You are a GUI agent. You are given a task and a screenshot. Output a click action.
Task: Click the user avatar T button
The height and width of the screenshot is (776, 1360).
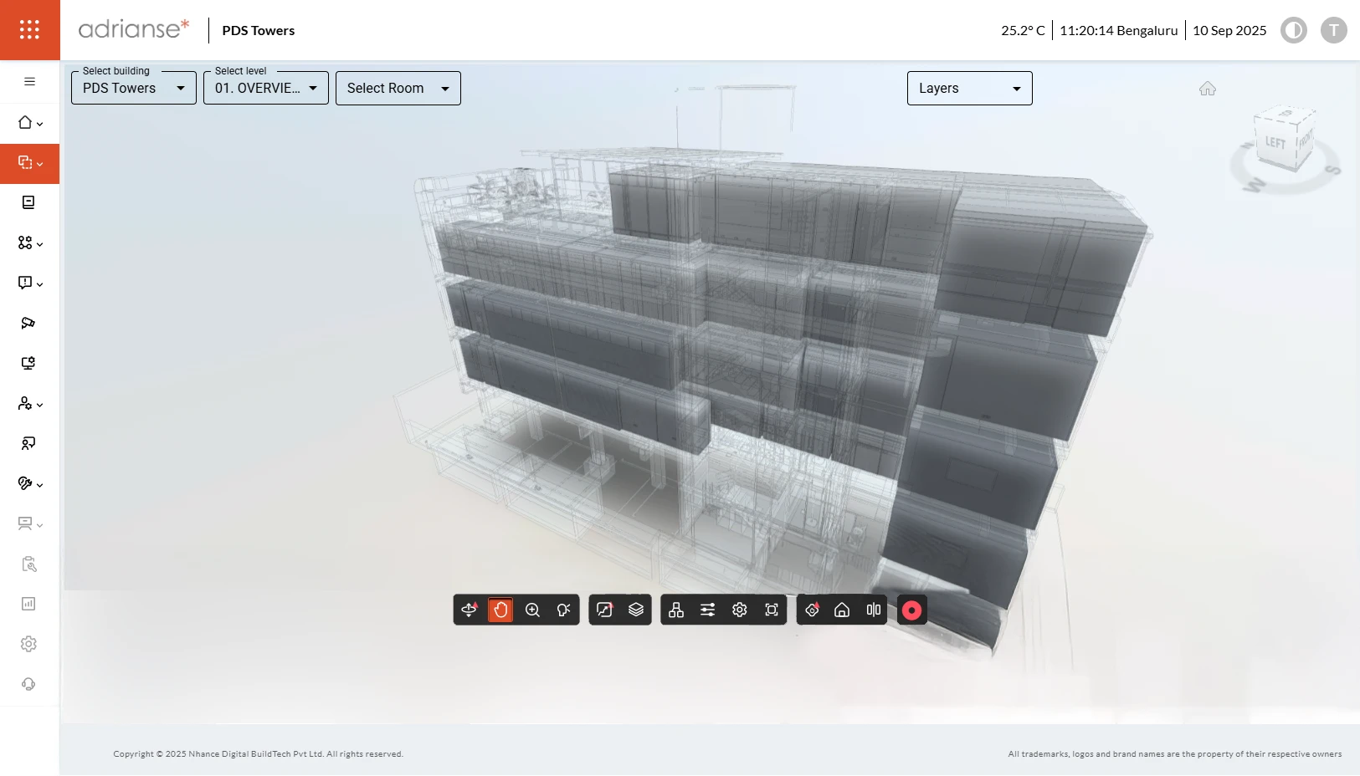click(1333, 31)
